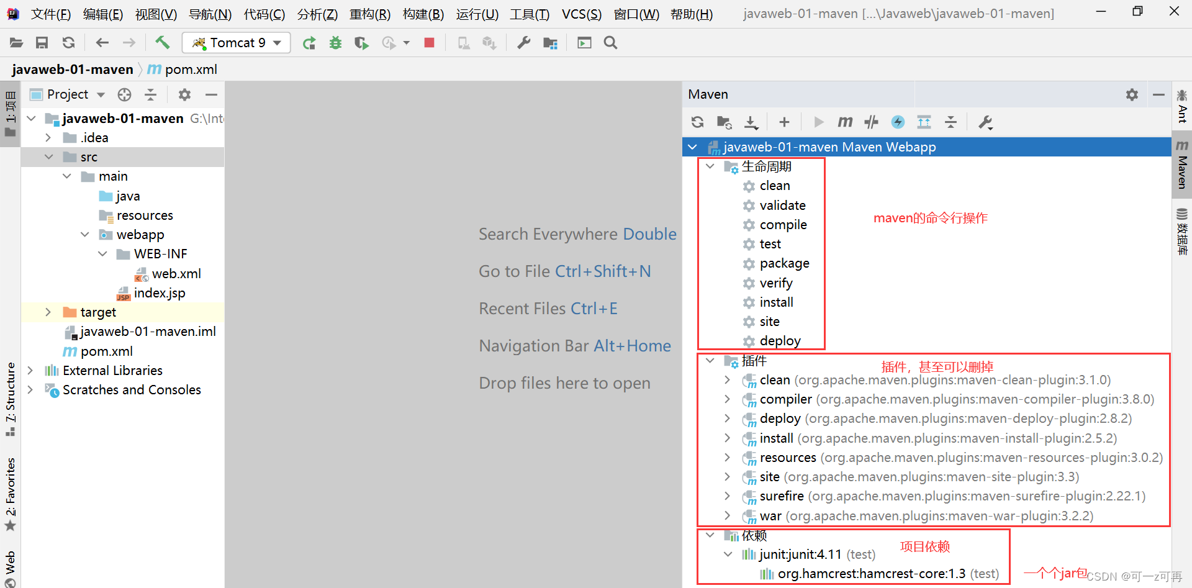Open Project panel gear options
The height and width of the screenshot is (588, 1192).
click(x=184, y=94)
